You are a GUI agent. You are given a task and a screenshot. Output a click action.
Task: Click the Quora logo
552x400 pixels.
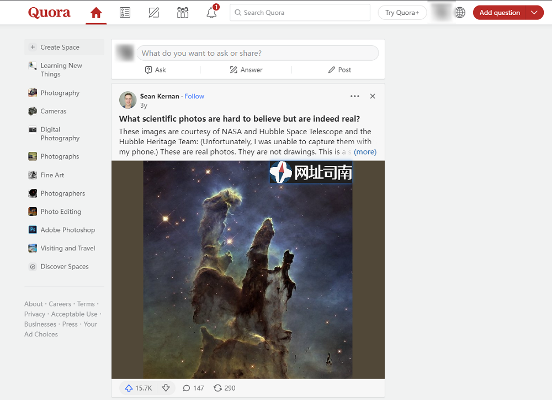pos(49,13)
